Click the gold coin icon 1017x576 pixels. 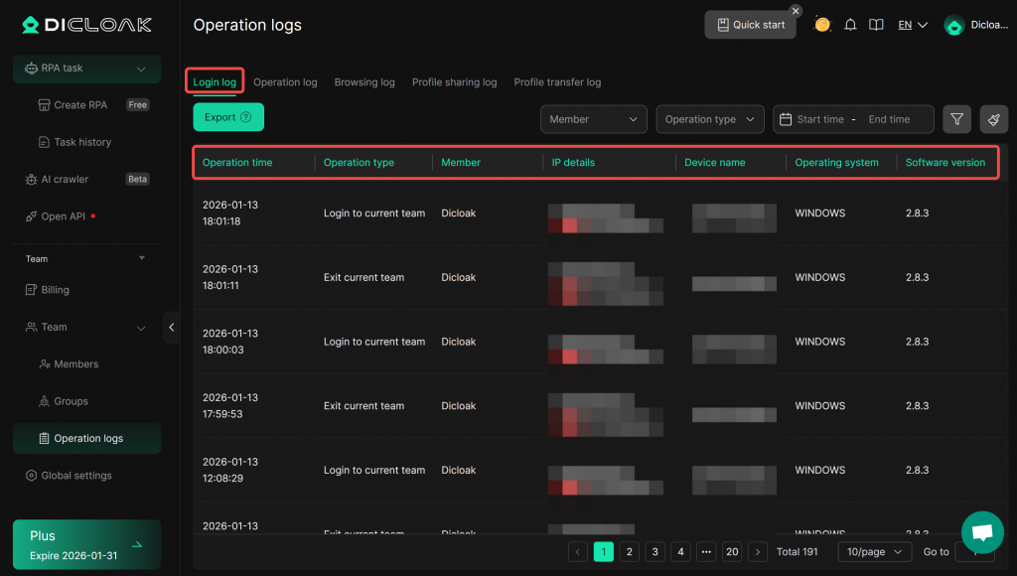(x=822, y=25)
